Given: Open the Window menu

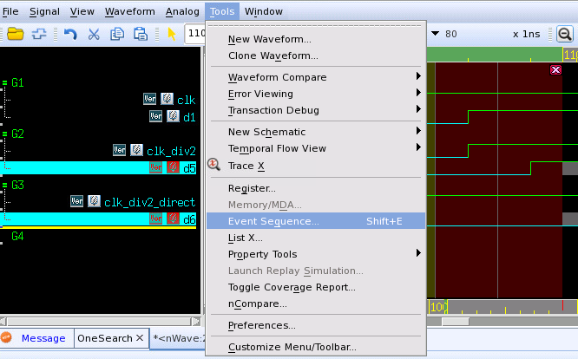Looking at the screenshot, I should [264, 11].
